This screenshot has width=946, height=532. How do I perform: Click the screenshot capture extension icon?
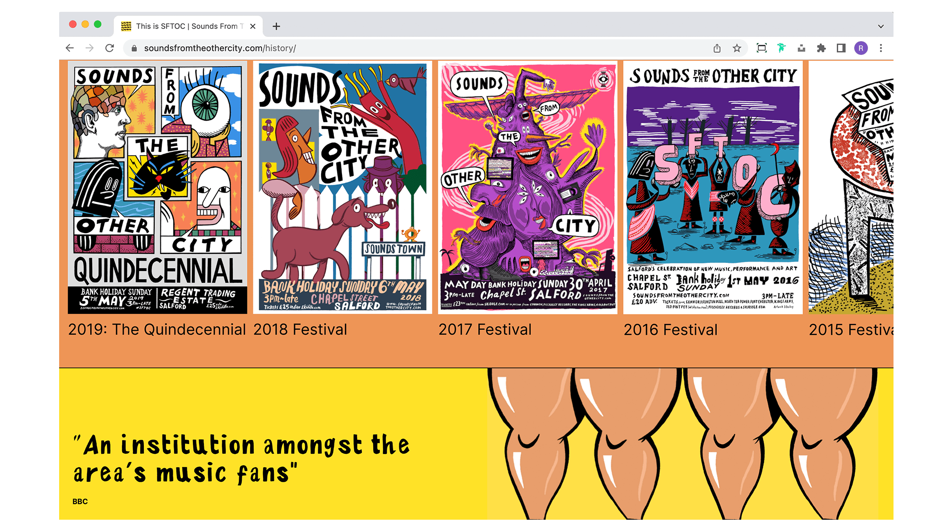pyautogui.click(x=762, y=48)
